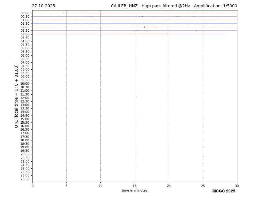Click the small dark blip on the 02:30 trace
Screen dimensions: 269x202
coord(196,30)
